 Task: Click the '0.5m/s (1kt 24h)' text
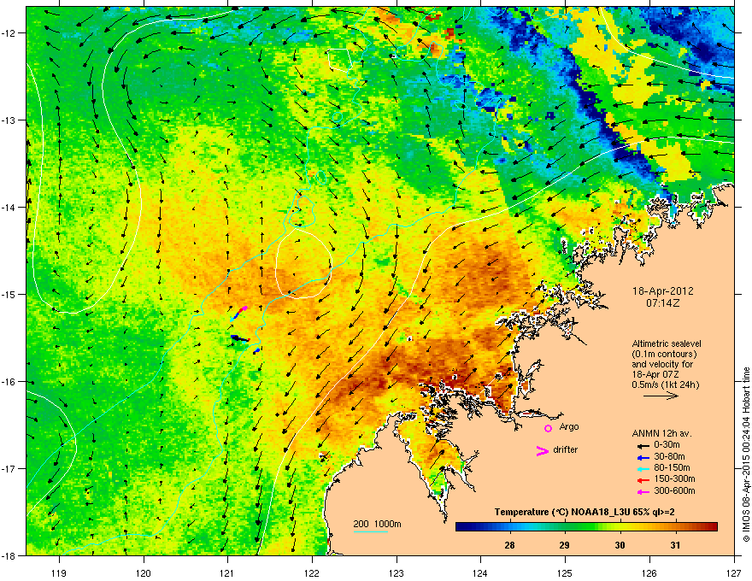665,384
